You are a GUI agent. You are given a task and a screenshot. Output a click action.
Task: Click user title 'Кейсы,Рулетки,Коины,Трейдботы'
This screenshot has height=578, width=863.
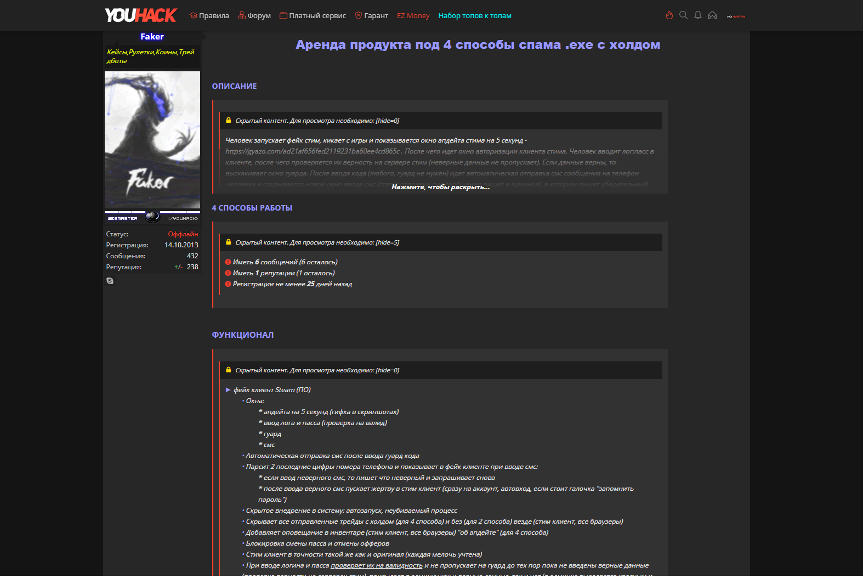click(x=151, y=56)
